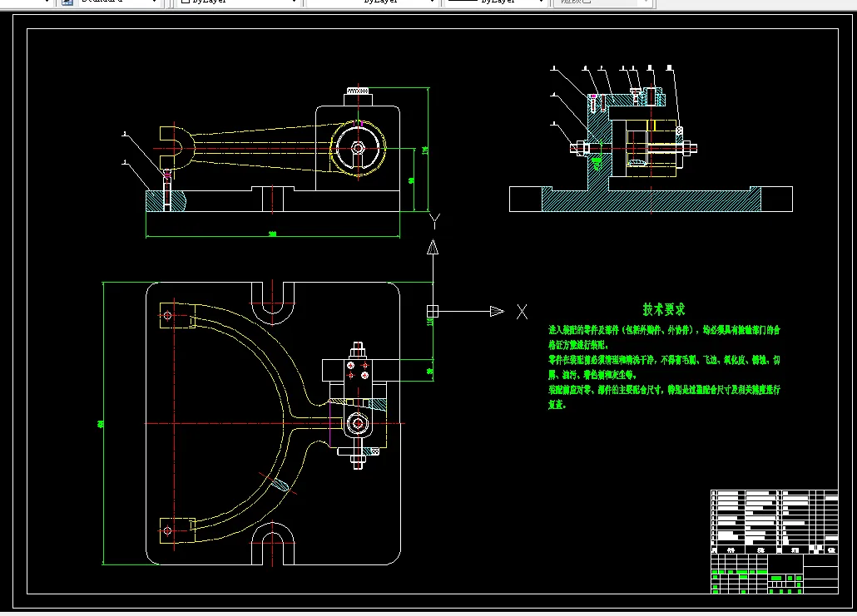Viewport: 857px width, 616px height.
Task: Click the UCS origin square marker
Action: click(x=432, y=311)
